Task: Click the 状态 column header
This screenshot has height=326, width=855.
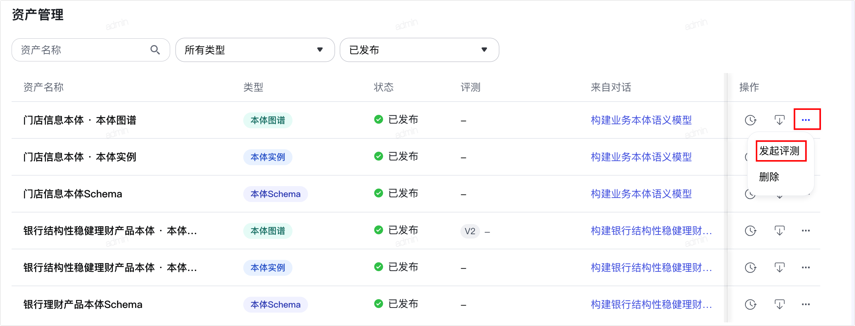Action: pos(384,87)
